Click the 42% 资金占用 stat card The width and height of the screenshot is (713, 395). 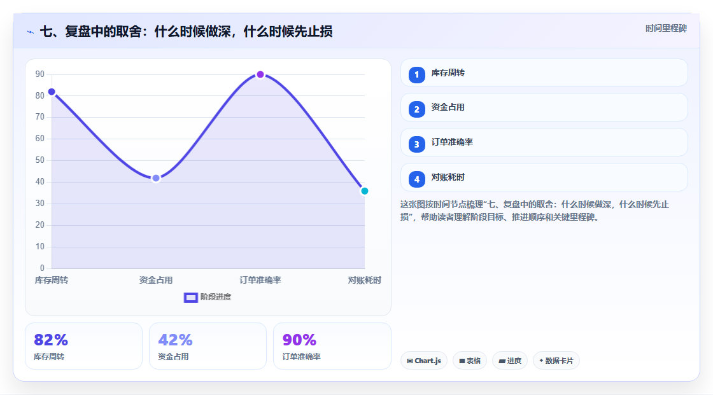(x=208, y=346)
